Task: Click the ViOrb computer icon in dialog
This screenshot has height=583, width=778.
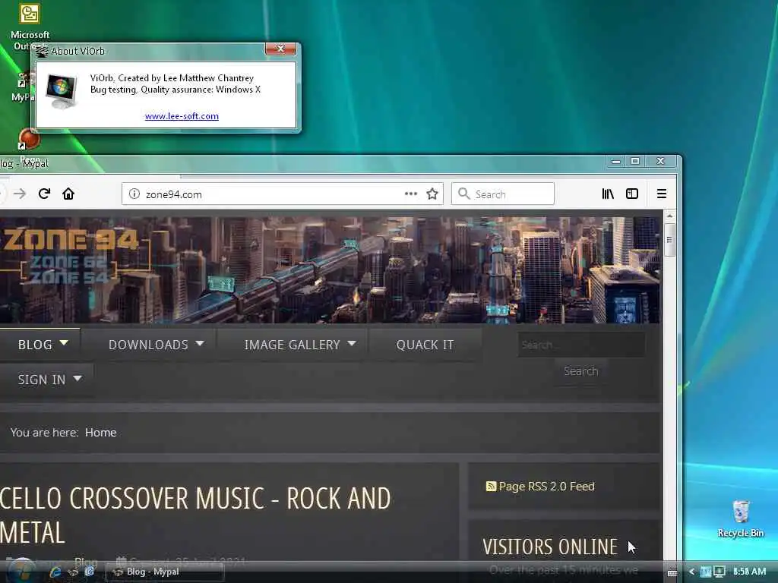Action: pyautogui.click(x=62, y=91)
